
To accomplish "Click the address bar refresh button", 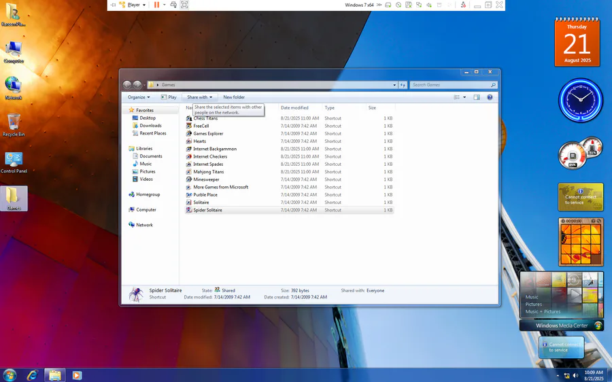I will (403, 85).
